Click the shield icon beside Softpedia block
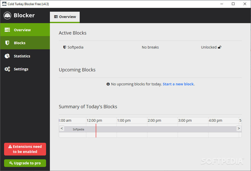Screen dimensions: 251x171 click(x=64, y=47)
